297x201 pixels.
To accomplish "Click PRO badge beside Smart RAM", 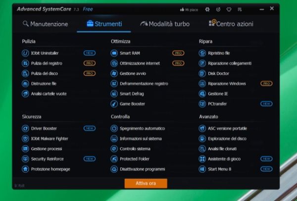I will [178, 53].
